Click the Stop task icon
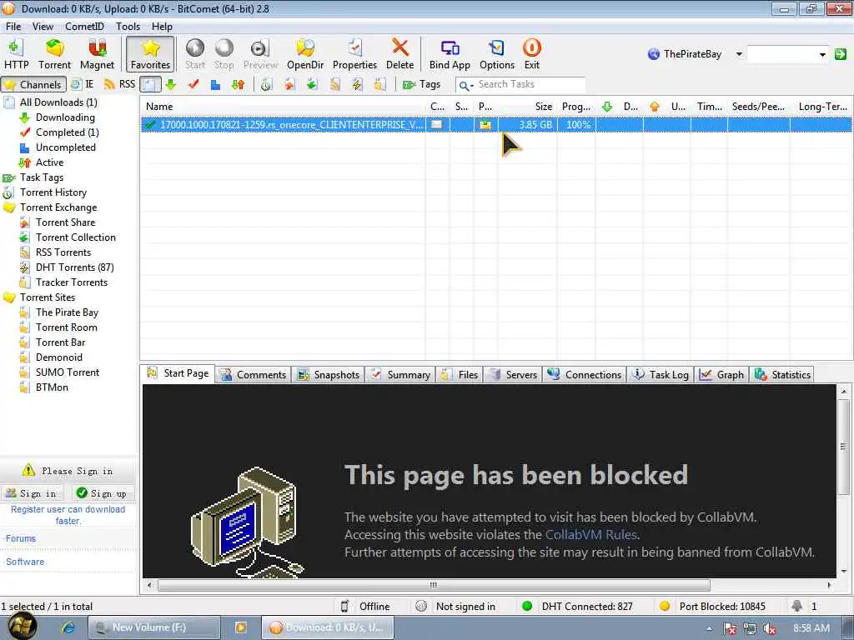854x640 pixels. (x=224, y=54)
